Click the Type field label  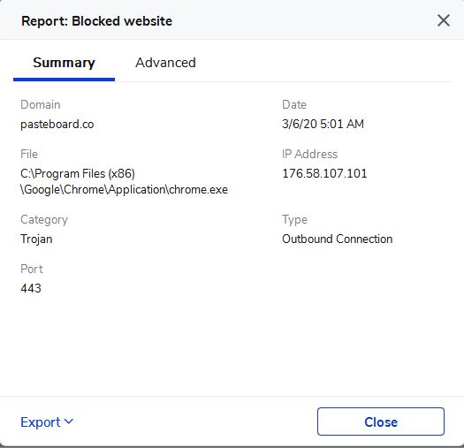[294, 220]
